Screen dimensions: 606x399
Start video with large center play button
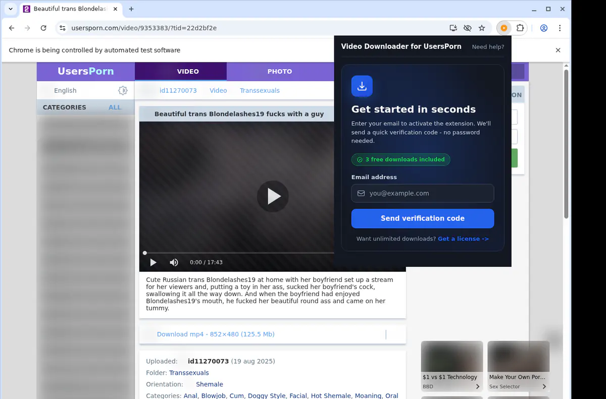coord(273,196)
